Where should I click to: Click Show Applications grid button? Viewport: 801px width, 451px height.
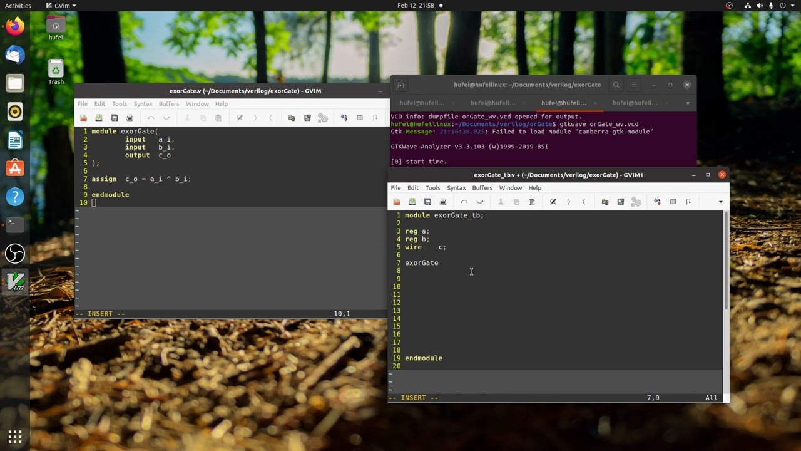tap(15, 437)
